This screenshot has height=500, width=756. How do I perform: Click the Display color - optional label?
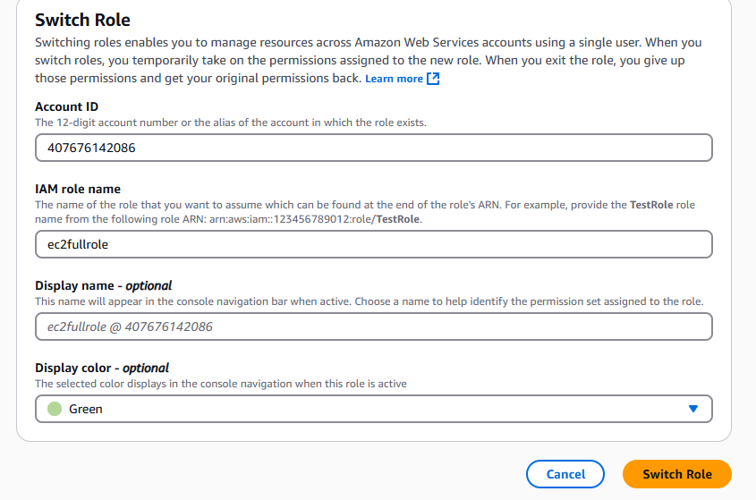point(102,368)
